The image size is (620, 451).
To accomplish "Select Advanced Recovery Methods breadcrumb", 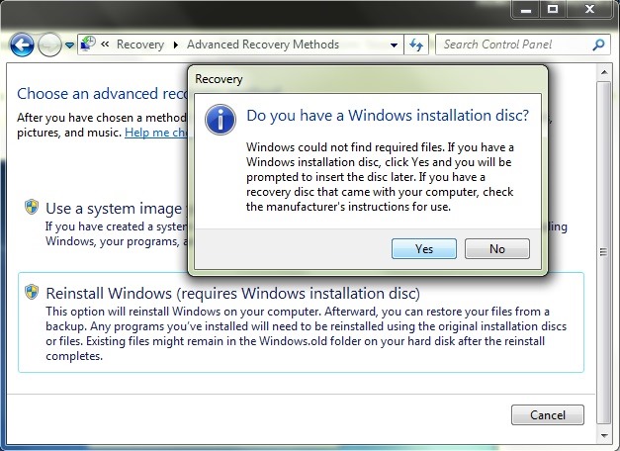I will 263,45.
